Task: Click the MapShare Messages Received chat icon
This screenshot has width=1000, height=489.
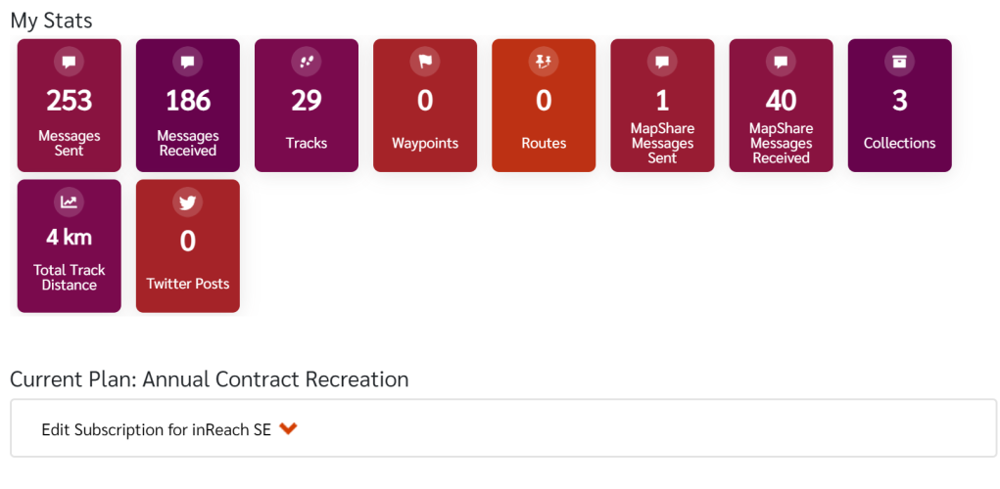Action: click(781, 62)
